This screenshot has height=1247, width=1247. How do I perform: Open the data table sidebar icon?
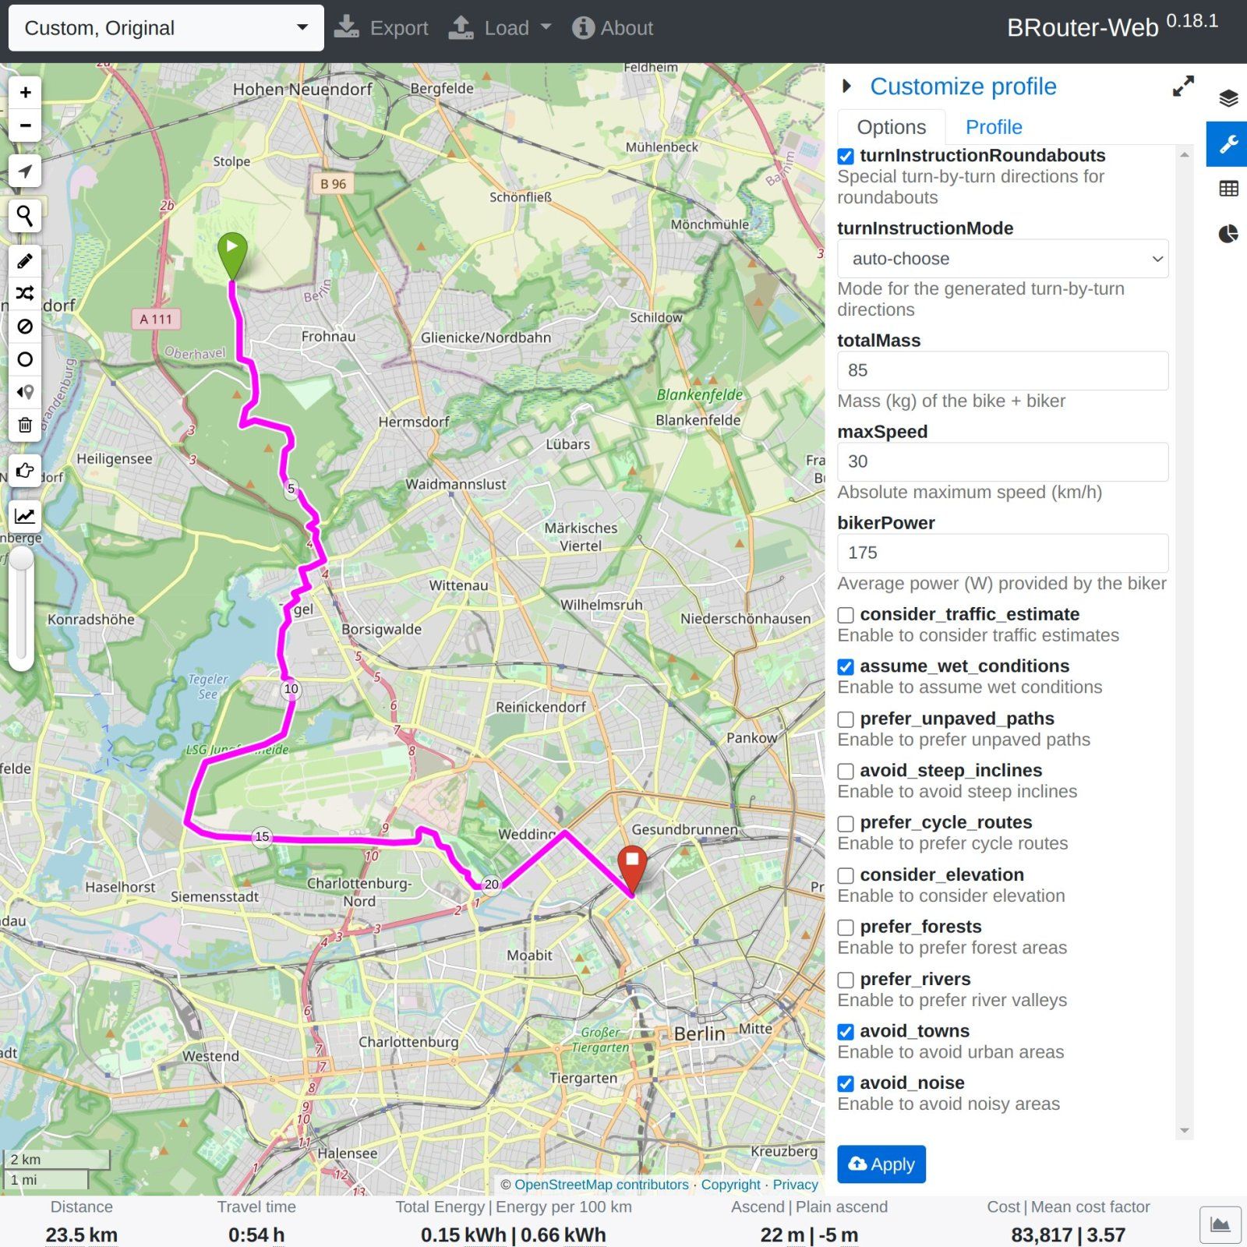[1228, 189]
